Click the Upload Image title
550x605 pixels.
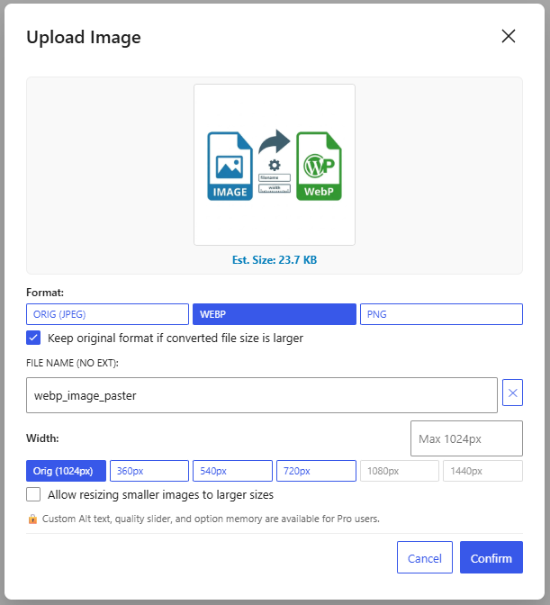tap(84, 38)
